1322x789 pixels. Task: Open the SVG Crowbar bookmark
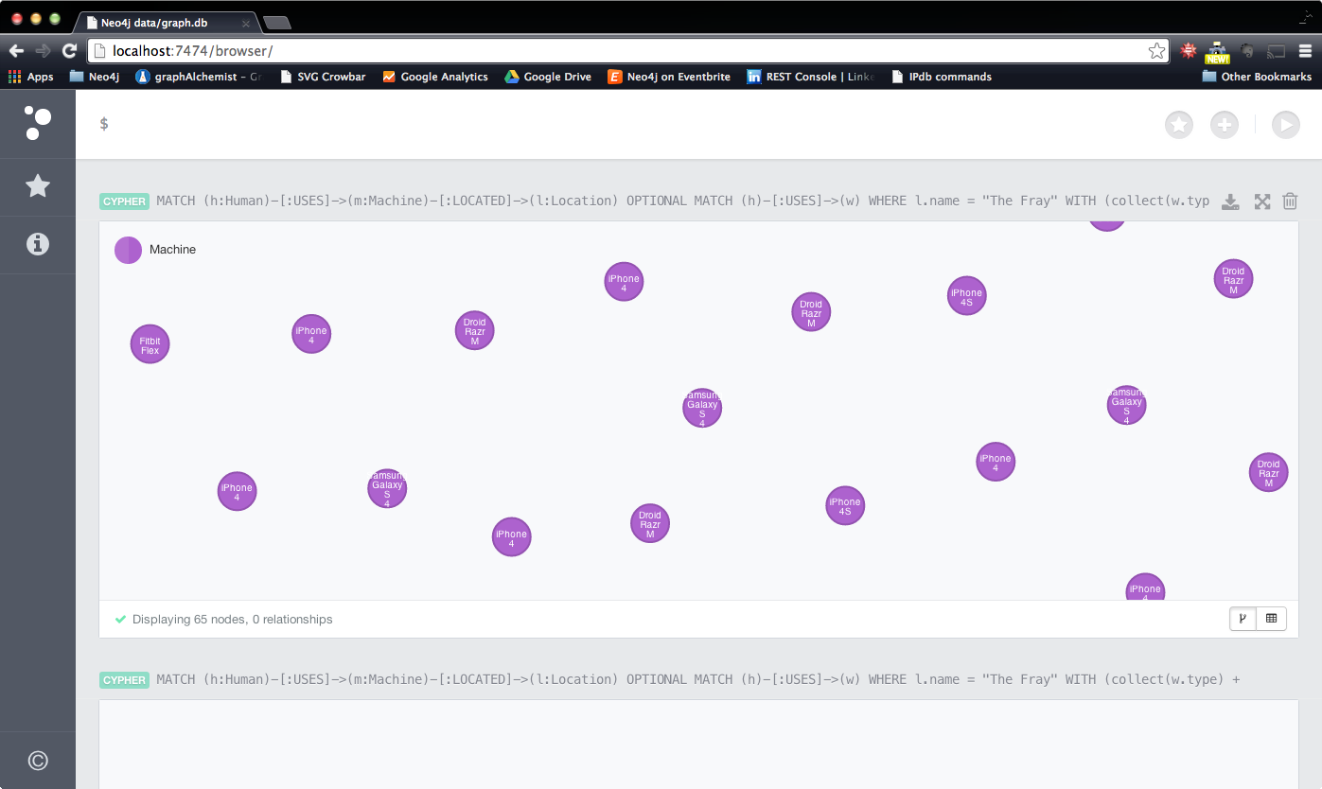tap(324, 77)
